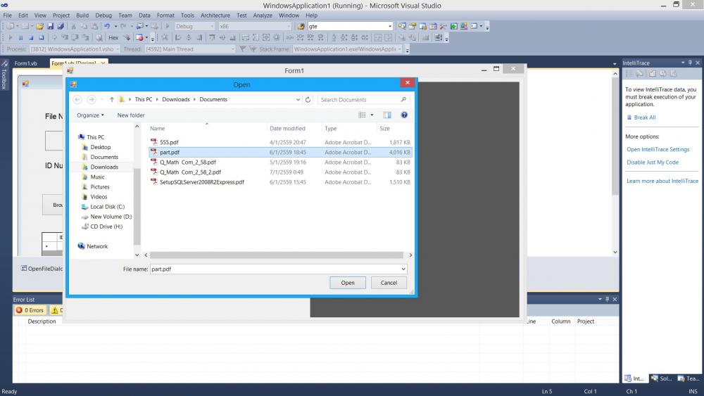This screenshot has width=704, height=396.
Task: Select Downloads in navigation pane
Action: click(x=104, y=167)
